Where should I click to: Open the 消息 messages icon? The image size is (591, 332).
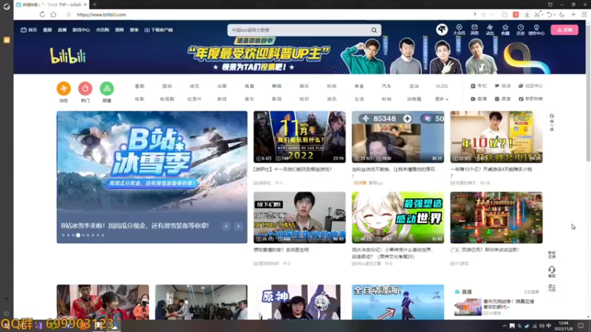[474, 30]
